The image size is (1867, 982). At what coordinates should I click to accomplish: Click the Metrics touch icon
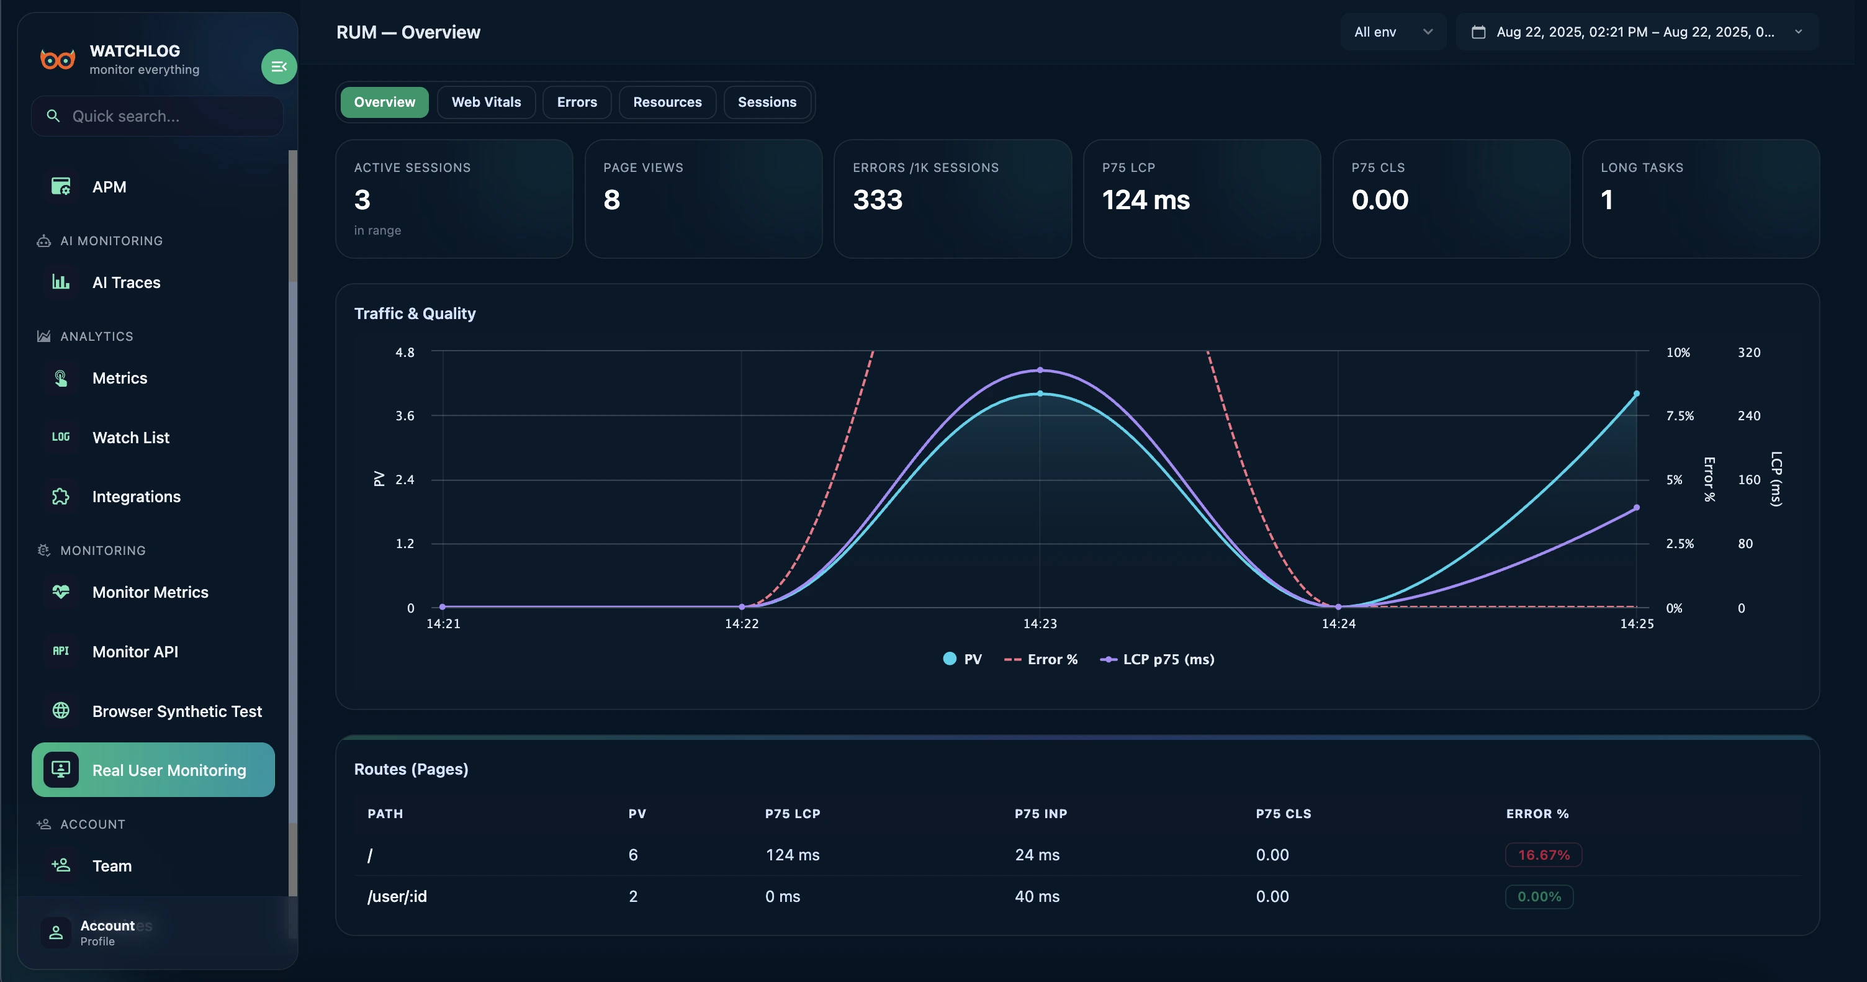(61, 377)
